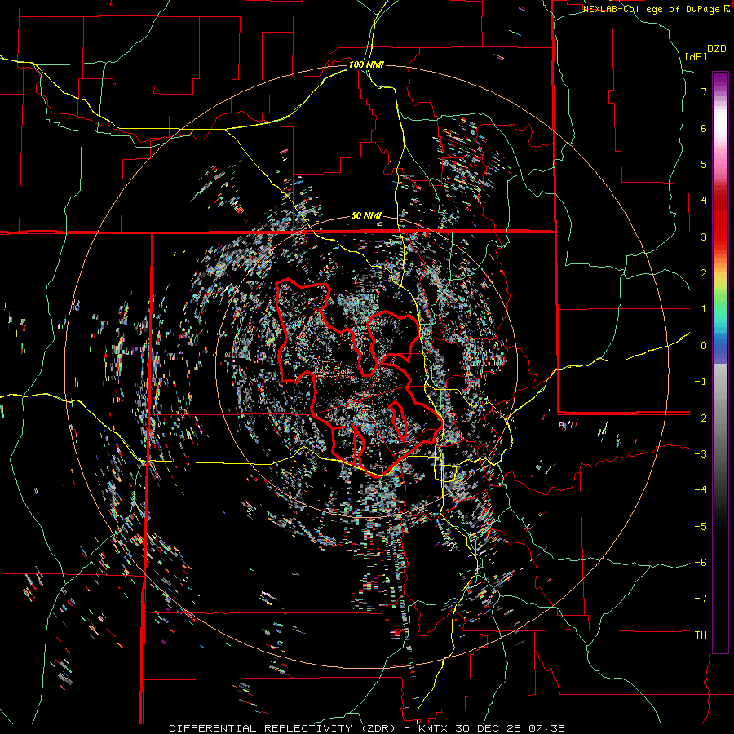Screen dimensions: 734x734
Task: Select the 100 NMI range ring label
Action: coord(366,64)
